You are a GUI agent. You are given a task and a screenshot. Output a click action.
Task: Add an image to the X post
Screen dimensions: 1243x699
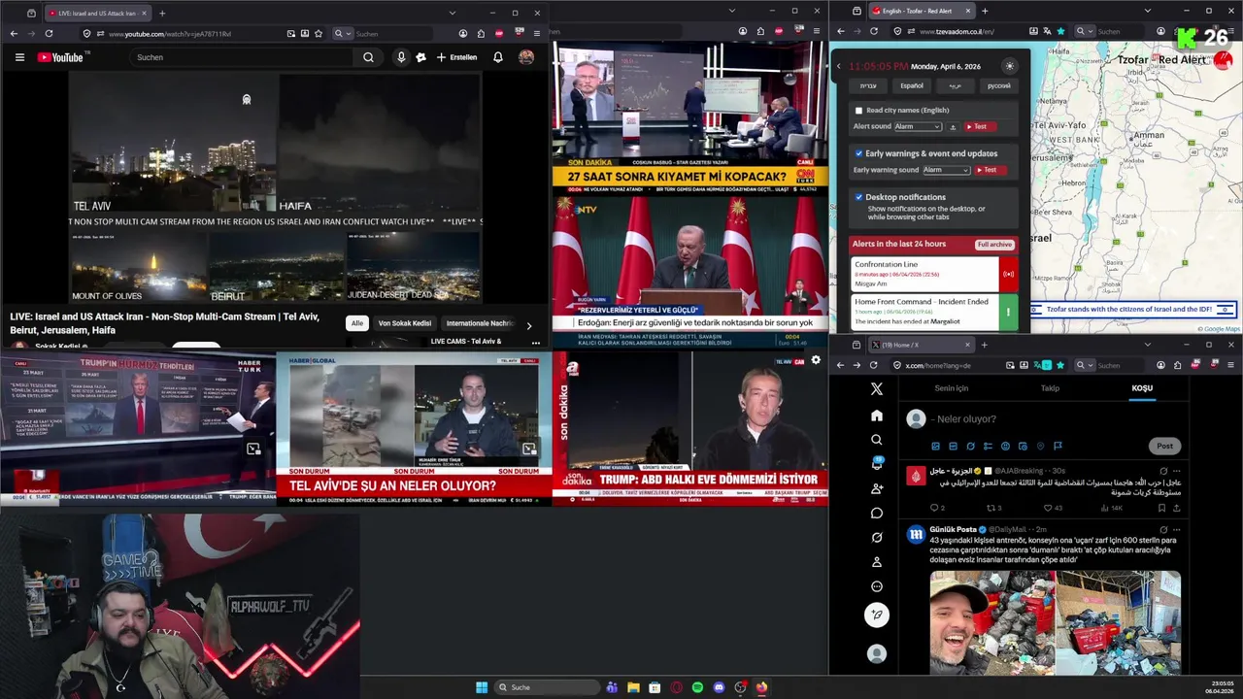pyautogui.click(x=935, y=446)
